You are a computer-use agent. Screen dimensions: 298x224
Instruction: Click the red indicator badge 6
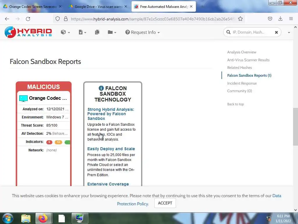click(x=49, y=142)
